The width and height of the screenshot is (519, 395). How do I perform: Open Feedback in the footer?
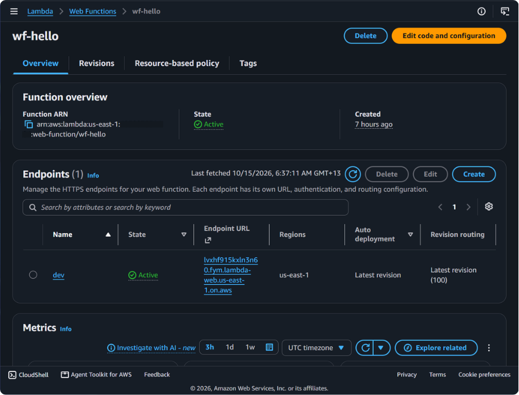click(x=157, y=375)
